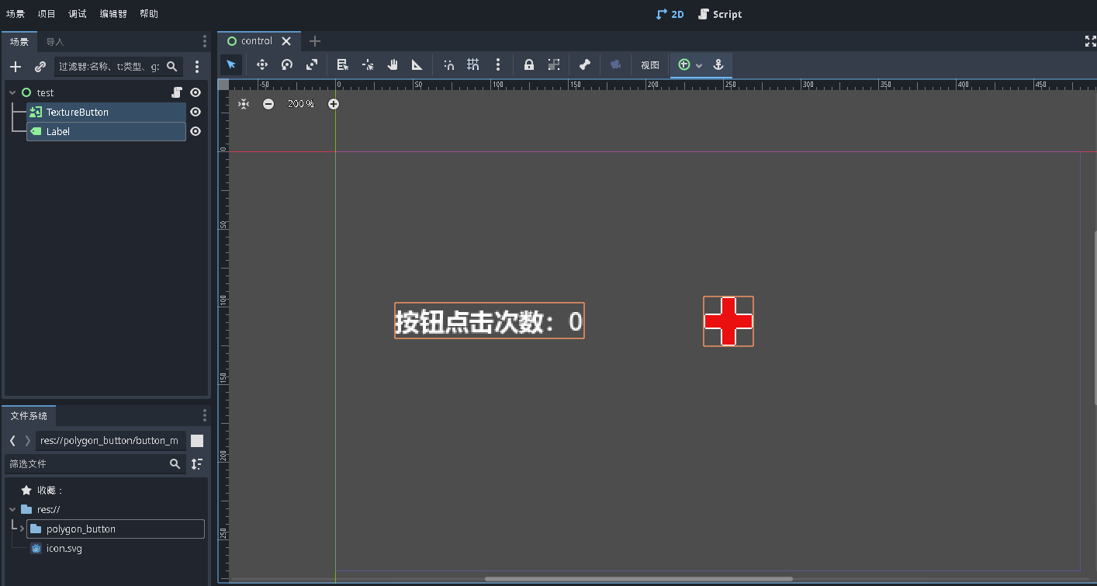Viewport: 1097px width, 586px height.
Task: Toggle grid snapping
Action: pyautogui.click(x=473, y=64)
